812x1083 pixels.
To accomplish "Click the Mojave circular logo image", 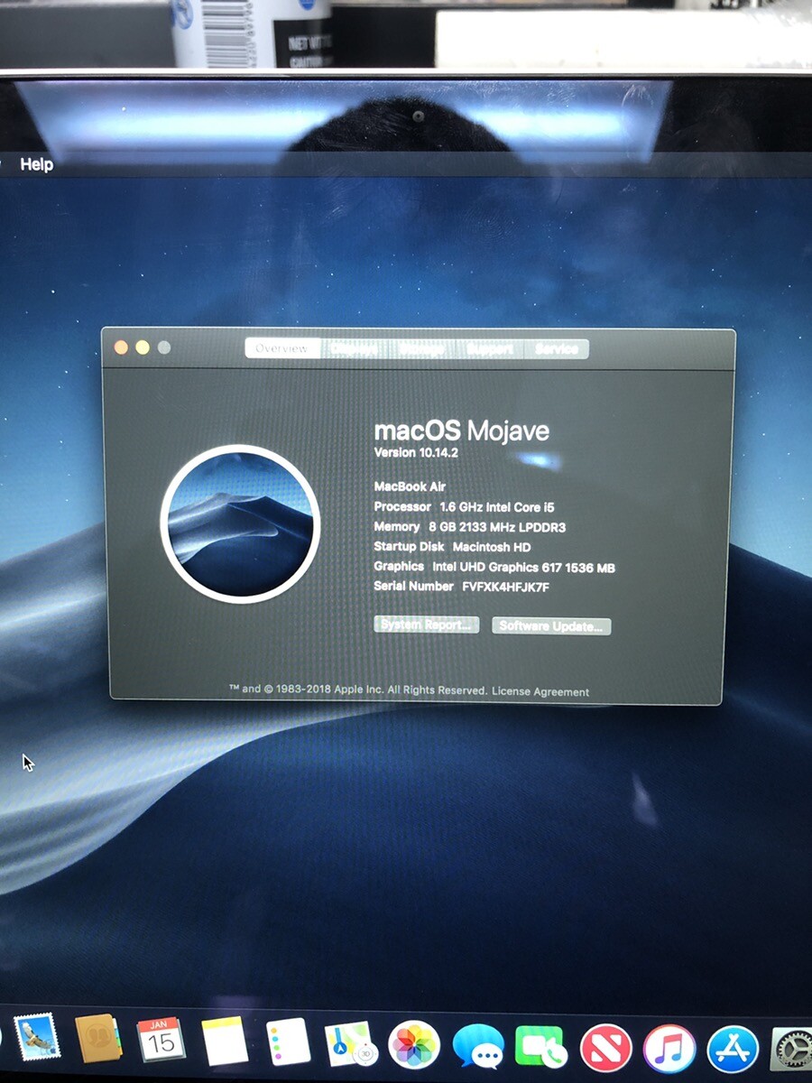I will 240,523.
